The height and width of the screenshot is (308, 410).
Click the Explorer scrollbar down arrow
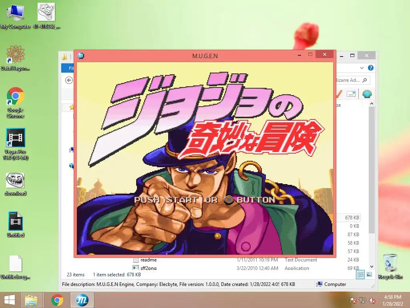coord(372,267)
